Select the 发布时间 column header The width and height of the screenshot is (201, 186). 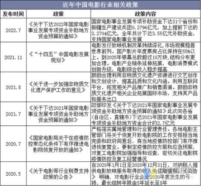coord(13,14)
